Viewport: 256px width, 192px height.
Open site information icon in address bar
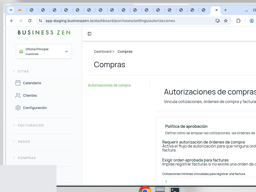[40, 21]
